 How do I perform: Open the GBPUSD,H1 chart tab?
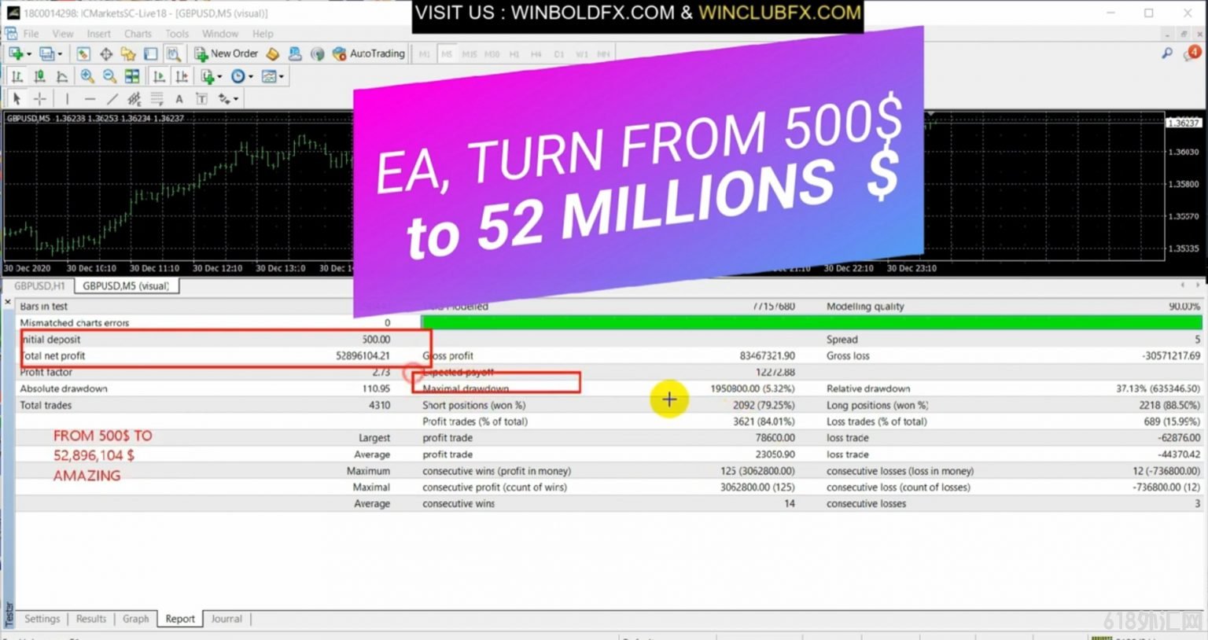tap(39, 286)
